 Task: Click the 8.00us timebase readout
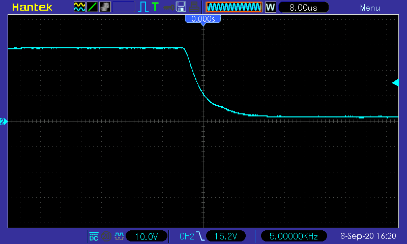click(x=303, y=7)
